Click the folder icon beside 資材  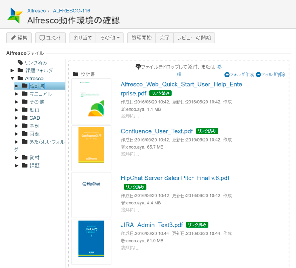point(25,157)
